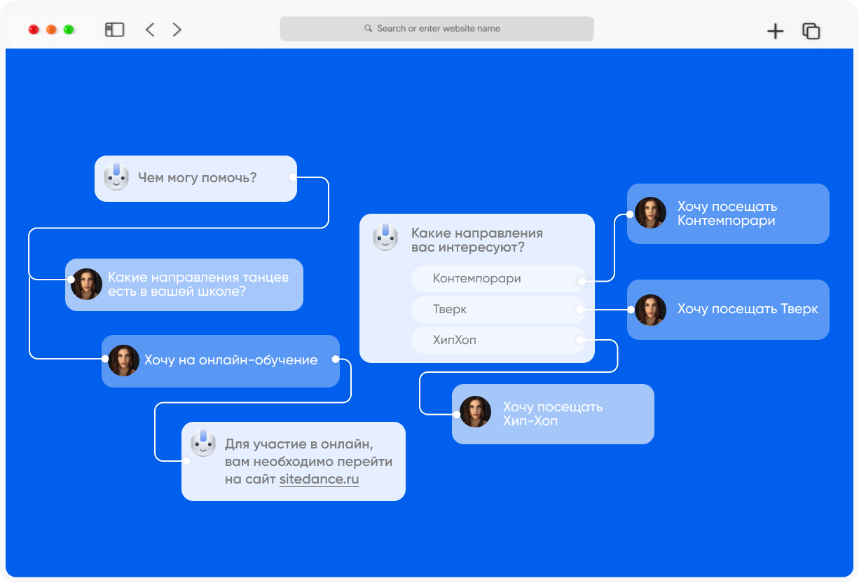Click user avatar in 'Хочу посещать Тверк' bubble
859x583 pixels.
point(650,310)
